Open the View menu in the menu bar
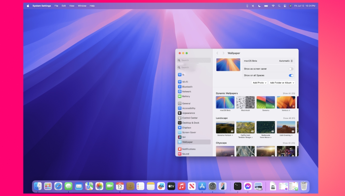 (72, 6)
